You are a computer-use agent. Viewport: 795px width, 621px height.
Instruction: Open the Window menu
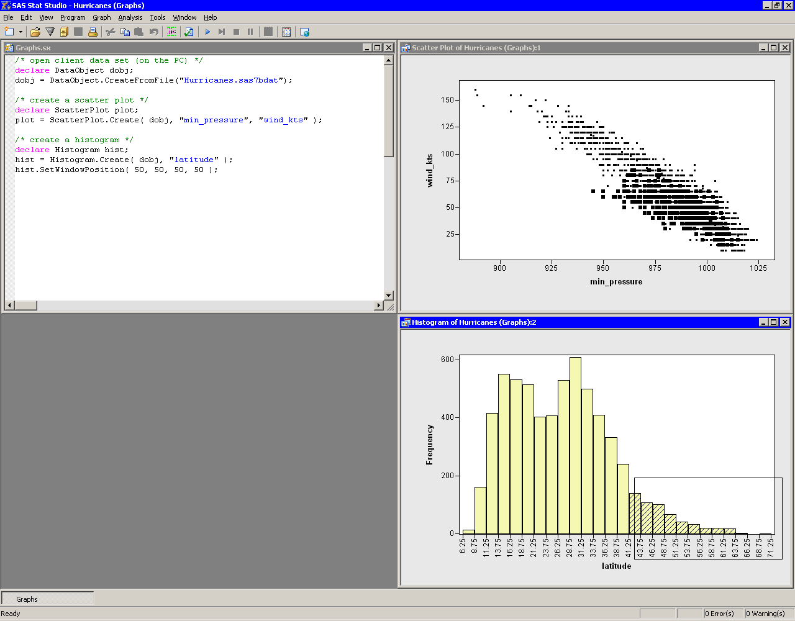point(184,17)
